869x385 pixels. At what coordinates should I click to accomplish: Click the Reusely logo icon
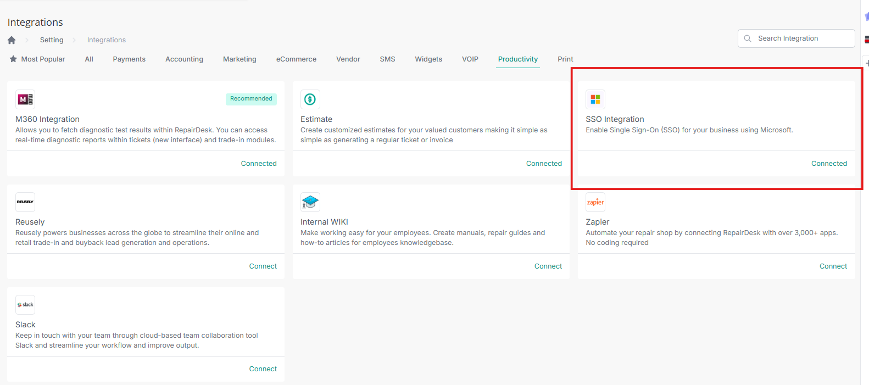tap(25, 202)
